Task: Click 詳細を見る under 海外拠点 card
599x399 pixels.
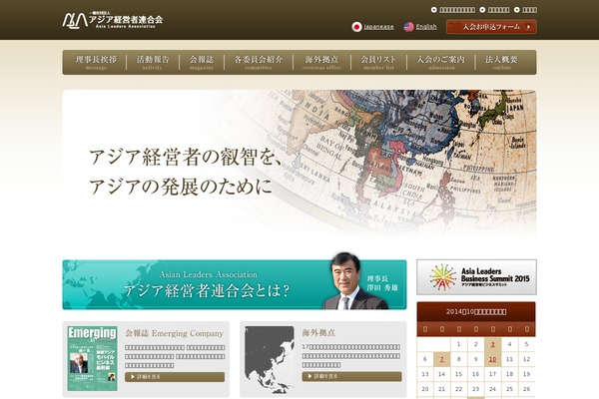Action: coord(351,376)
